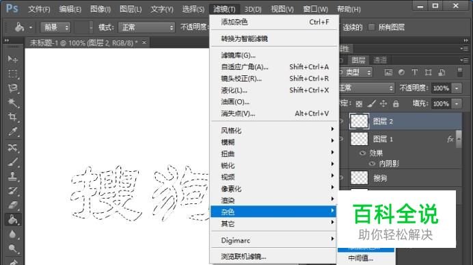Filter layers by adjustment layer icon
This screenshot has width=473, height=265.
click(401, 73)
